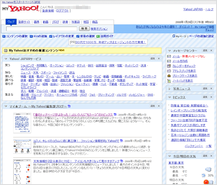Collapse the Yahoo! JAPANサービス panel triangle
Image resolution: width=217 pixels, height=185 pixels.
6,59
